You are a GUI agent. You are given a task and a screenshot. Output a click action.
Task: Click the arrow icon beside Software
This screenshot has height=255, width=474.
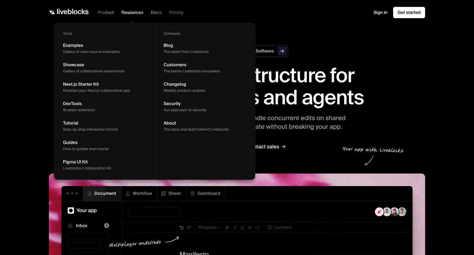click(x=282, y=51)
